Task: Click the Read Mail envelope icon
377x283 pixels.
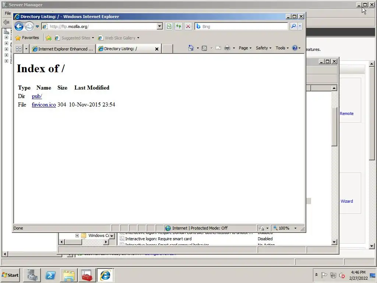Action: tap(218, 48)
